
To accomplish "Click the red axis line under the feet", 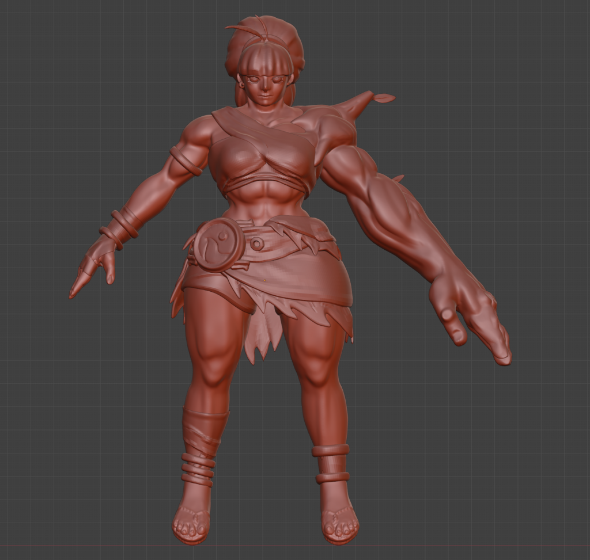I will 461,546.
